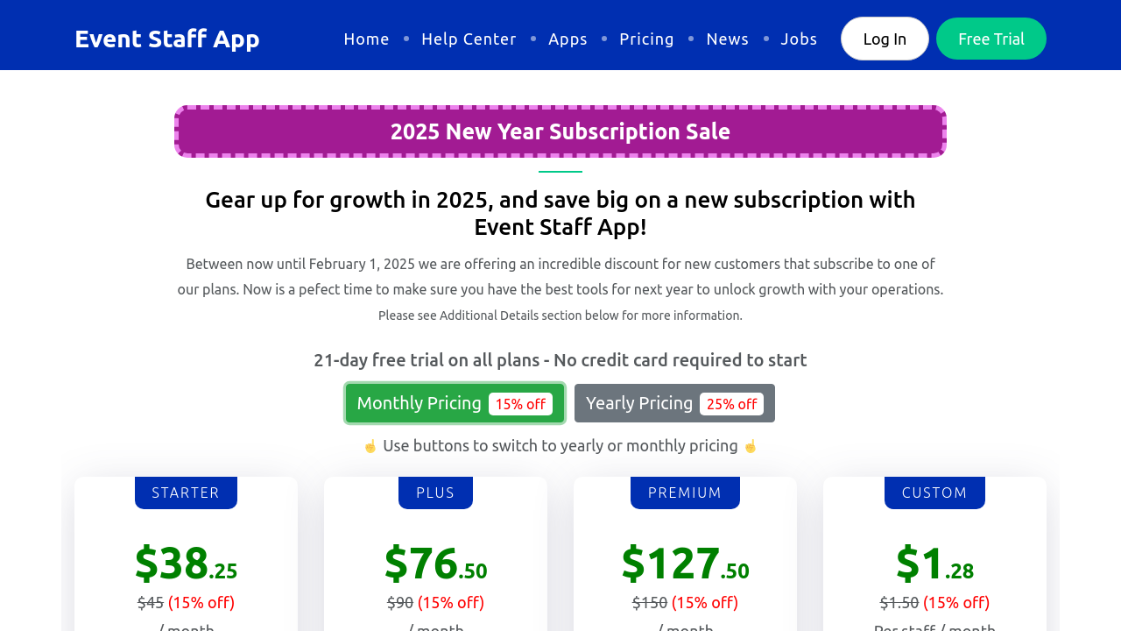
Task: Click the 15% off badge on Monthly Pricing
Action: pos(520,404)
